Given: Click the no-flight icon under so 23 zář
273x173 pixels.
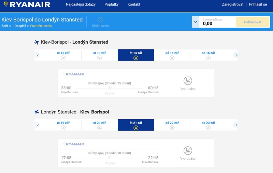Looking at the screenshot, I should pos(209,128).
